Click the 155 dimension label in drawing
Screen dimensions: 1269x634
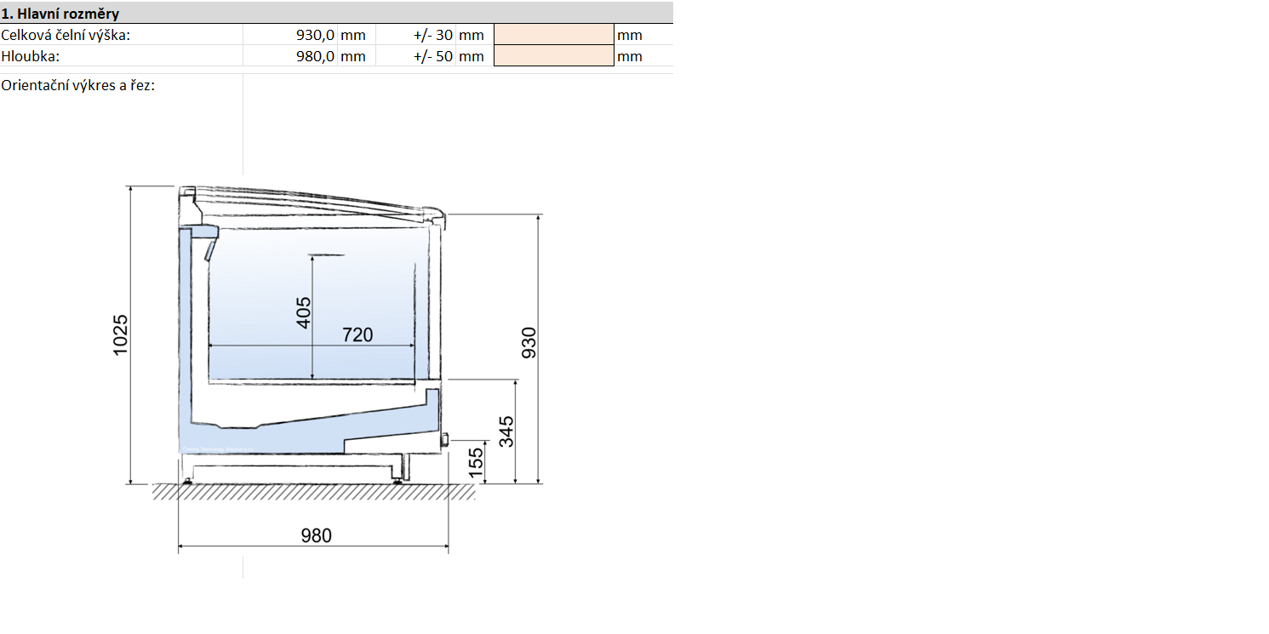coord(476,461)
